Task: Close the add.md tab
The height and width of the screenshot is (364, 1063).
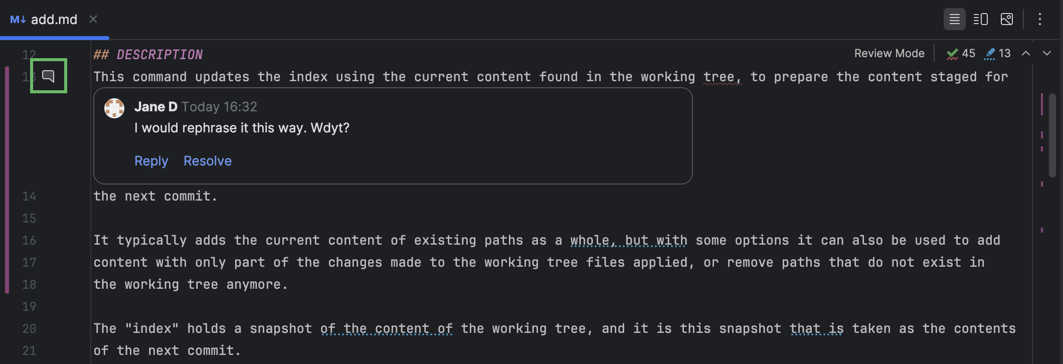Action: (93, 19)
